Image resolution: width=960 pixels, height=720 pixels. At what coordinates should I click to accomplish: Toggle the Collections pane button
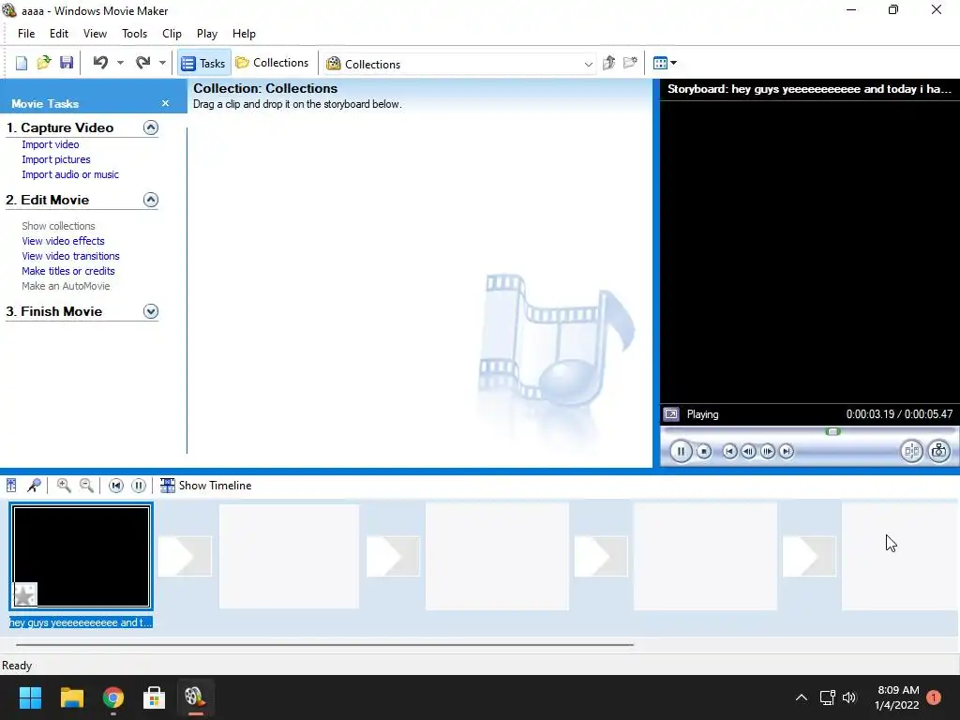pos(273,63)
